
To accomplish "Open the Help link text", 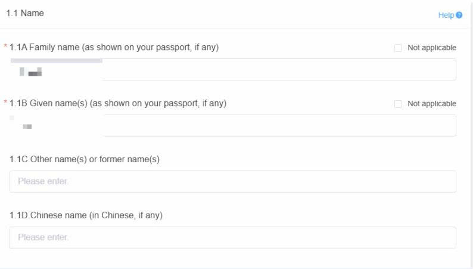I will point(446,15).
